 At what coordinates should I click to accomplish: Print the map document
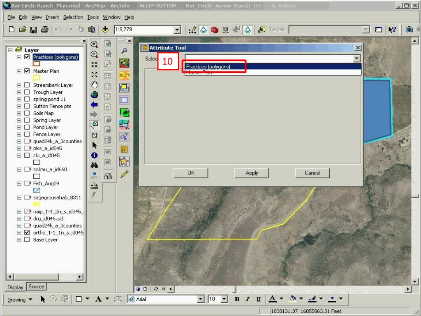tap(44, 29)
